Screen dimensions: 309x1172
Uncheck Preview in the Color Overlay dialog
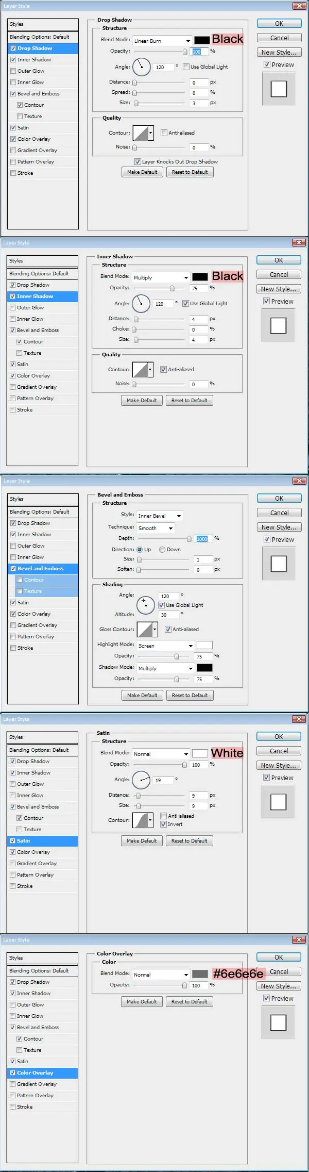(266, 998)
